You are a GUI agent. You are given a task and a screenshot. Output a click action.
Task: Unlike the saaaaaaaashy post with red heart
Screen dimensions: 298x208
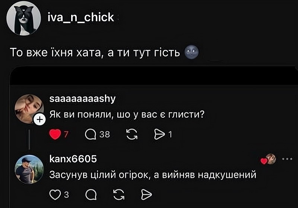click(x=55, y=134)
